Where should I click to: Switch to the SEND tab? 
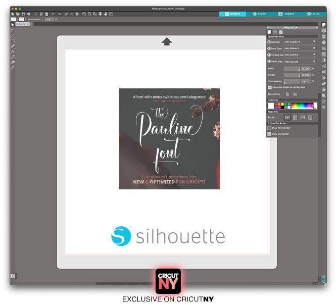pyautogui.click(x=313, y=14)
